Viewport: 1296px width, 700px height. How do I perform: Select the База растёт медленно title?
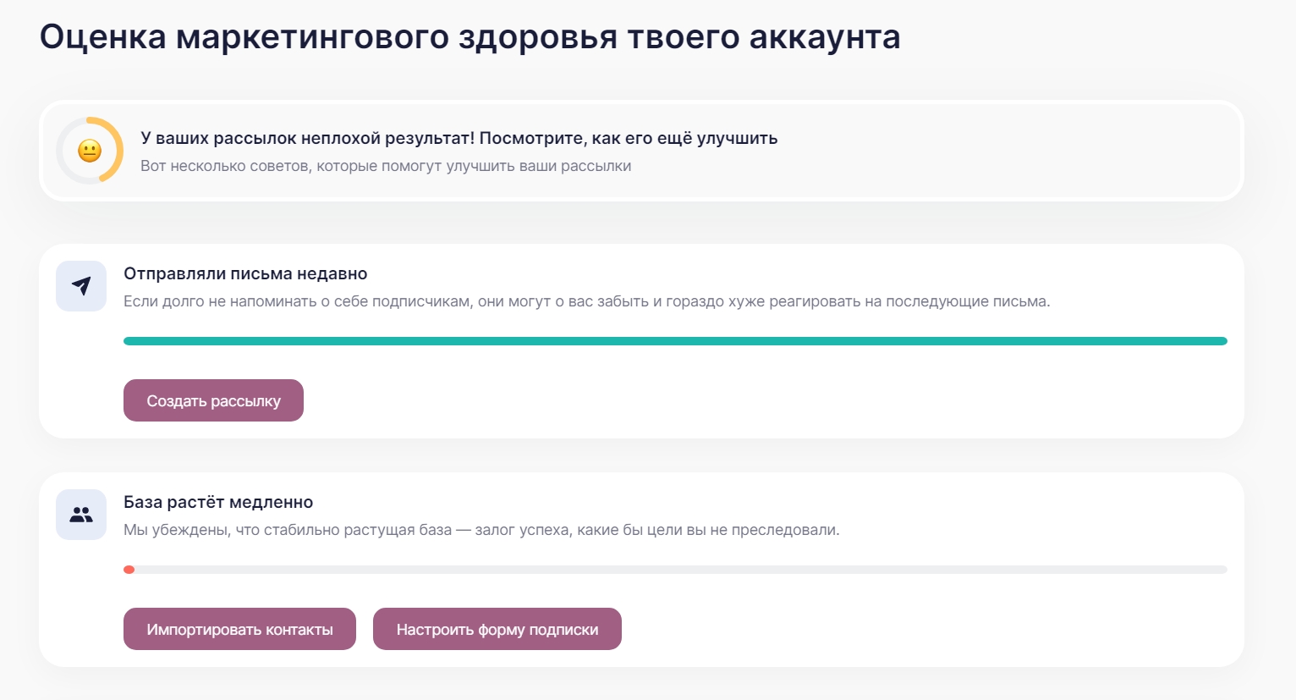click(218, 502)
